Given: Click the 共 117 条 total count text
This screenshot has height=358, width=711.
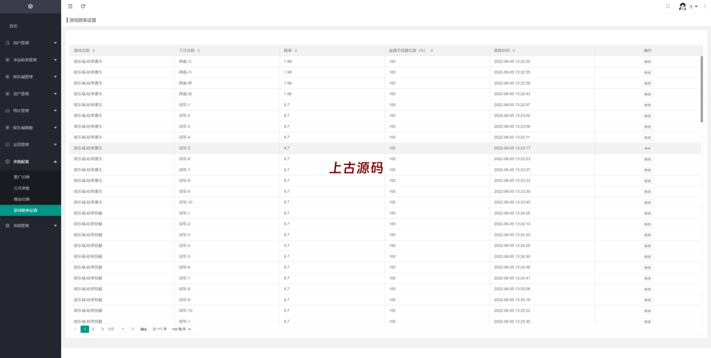Looking at the screenshot, I should [160, 329].
